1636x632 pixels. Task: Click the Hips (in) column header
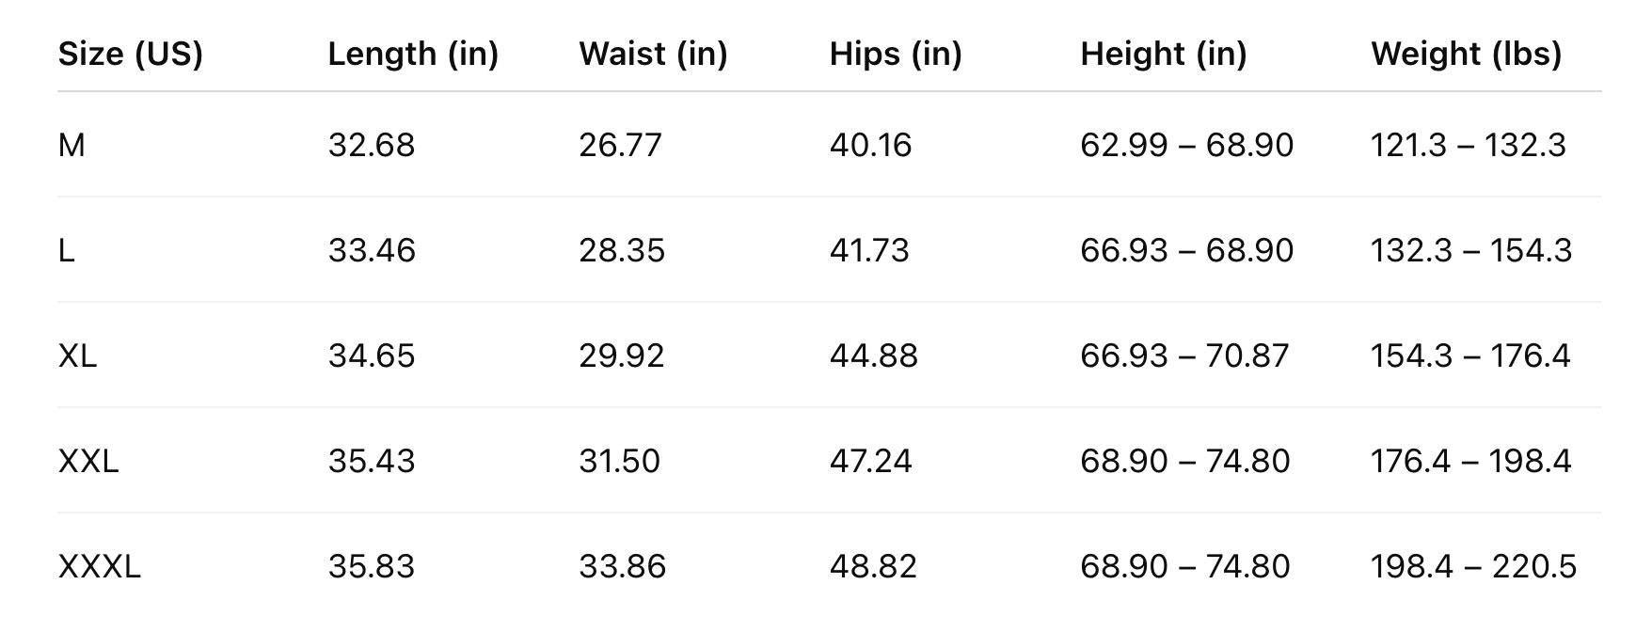(x=895, y=54)
